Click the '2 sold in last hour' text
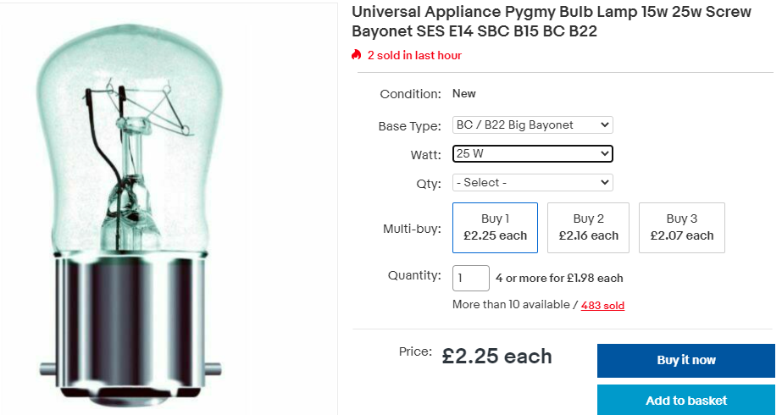 click(414, 55)
